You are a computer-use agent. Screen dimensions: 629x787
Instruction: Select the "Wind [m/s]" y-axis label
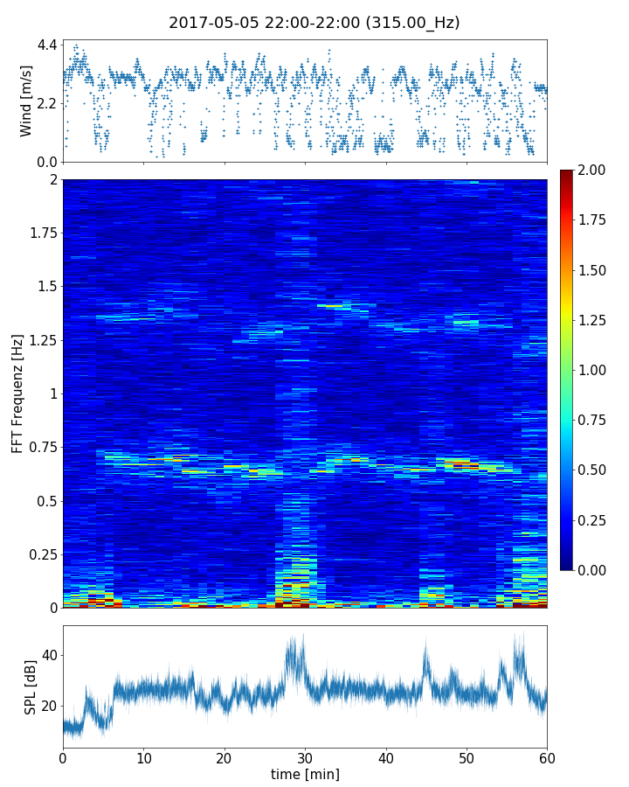coord(26,101)
